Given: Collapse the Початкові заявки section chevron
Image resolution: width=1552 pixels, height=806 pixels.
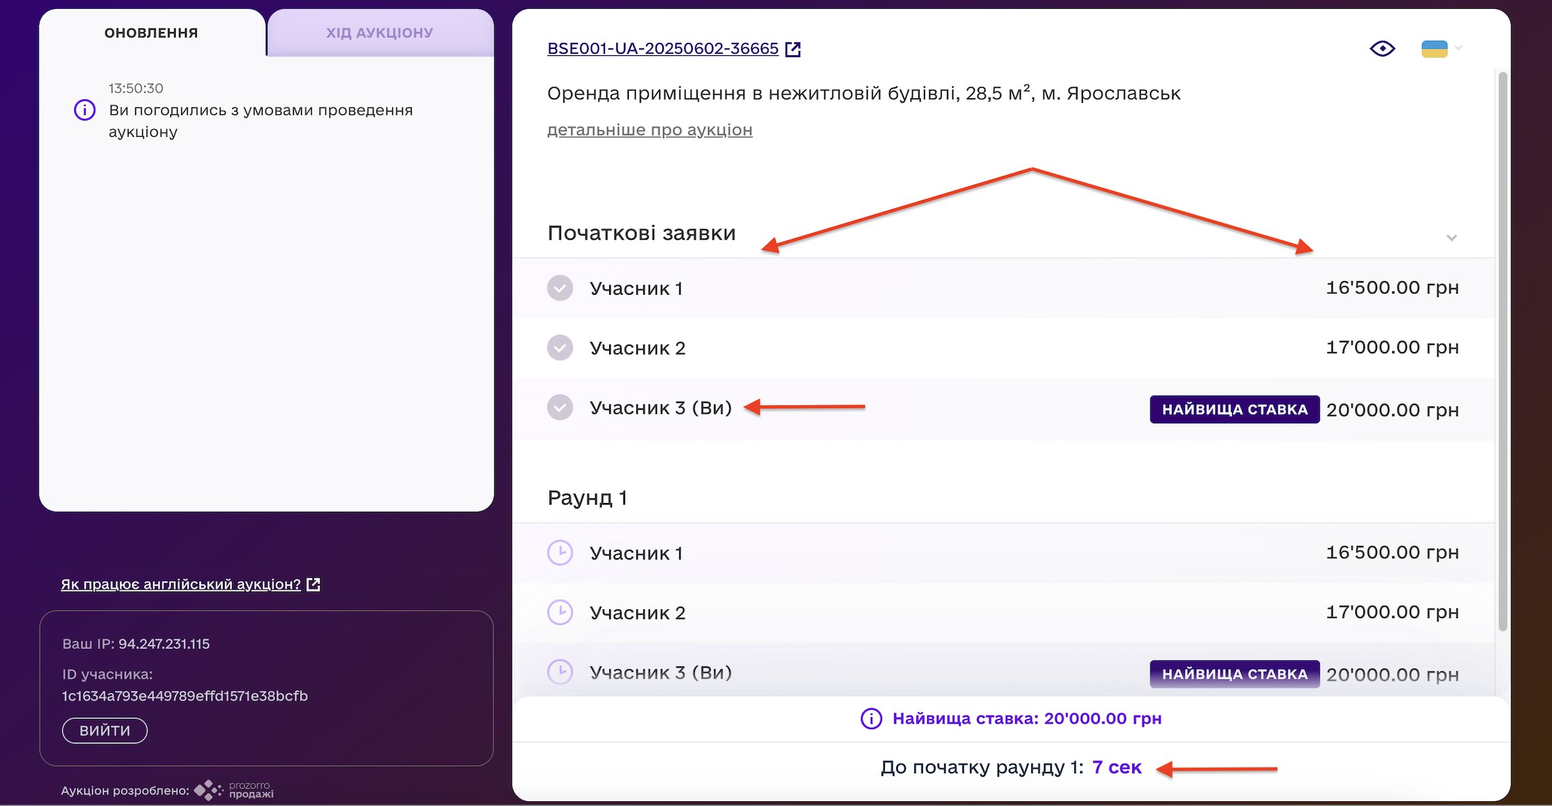Looking at the screenshot, I should point(1451,237).
